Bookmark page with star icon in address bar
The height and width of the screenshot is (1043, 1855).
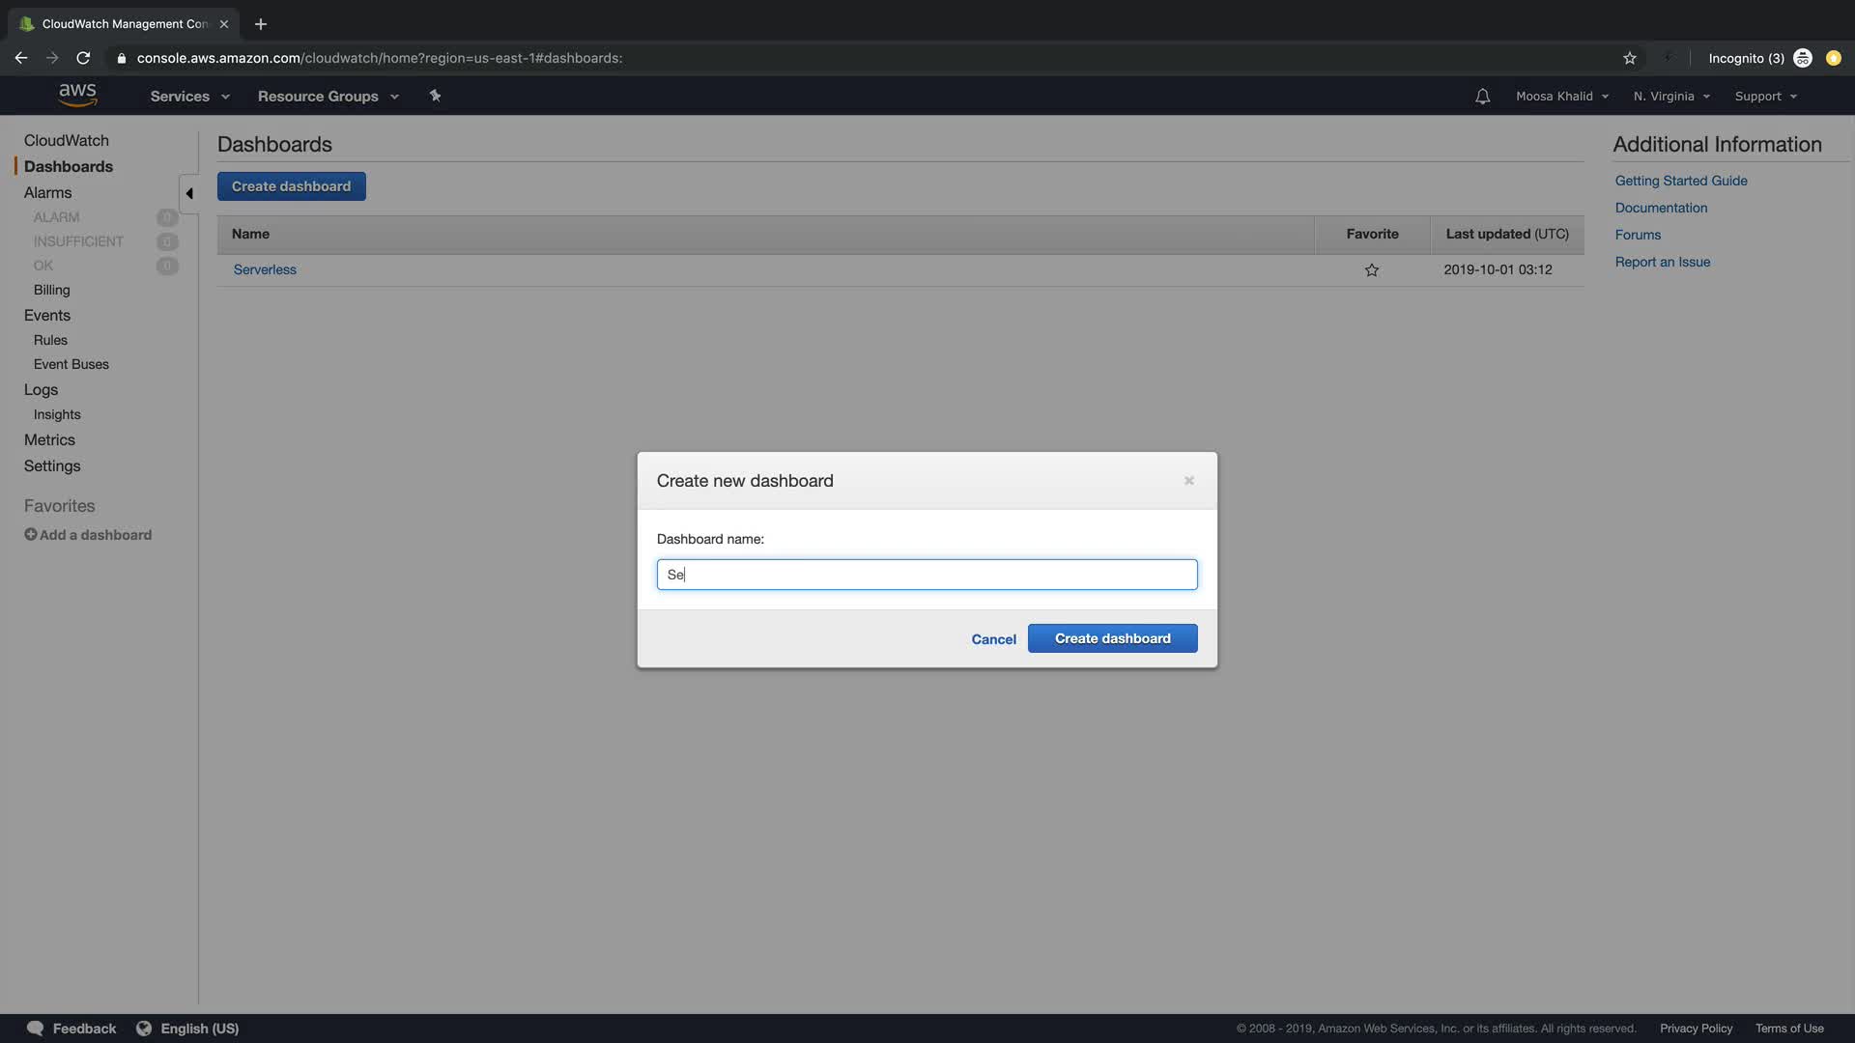(x=1630, y=58)
